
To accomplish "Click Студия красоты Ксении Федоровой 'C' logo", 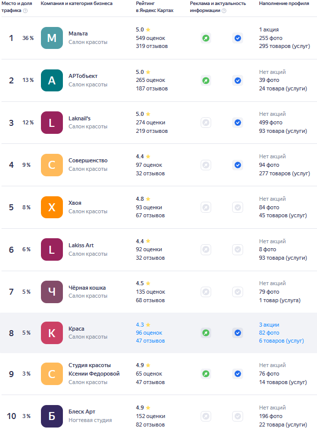I will [x=52, y=374].
